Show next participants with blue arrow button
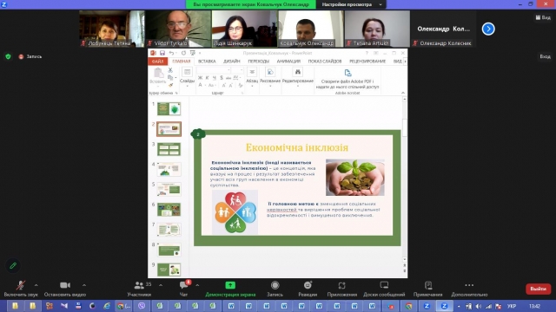Screen dimensions: 556x312 [488, 29]
